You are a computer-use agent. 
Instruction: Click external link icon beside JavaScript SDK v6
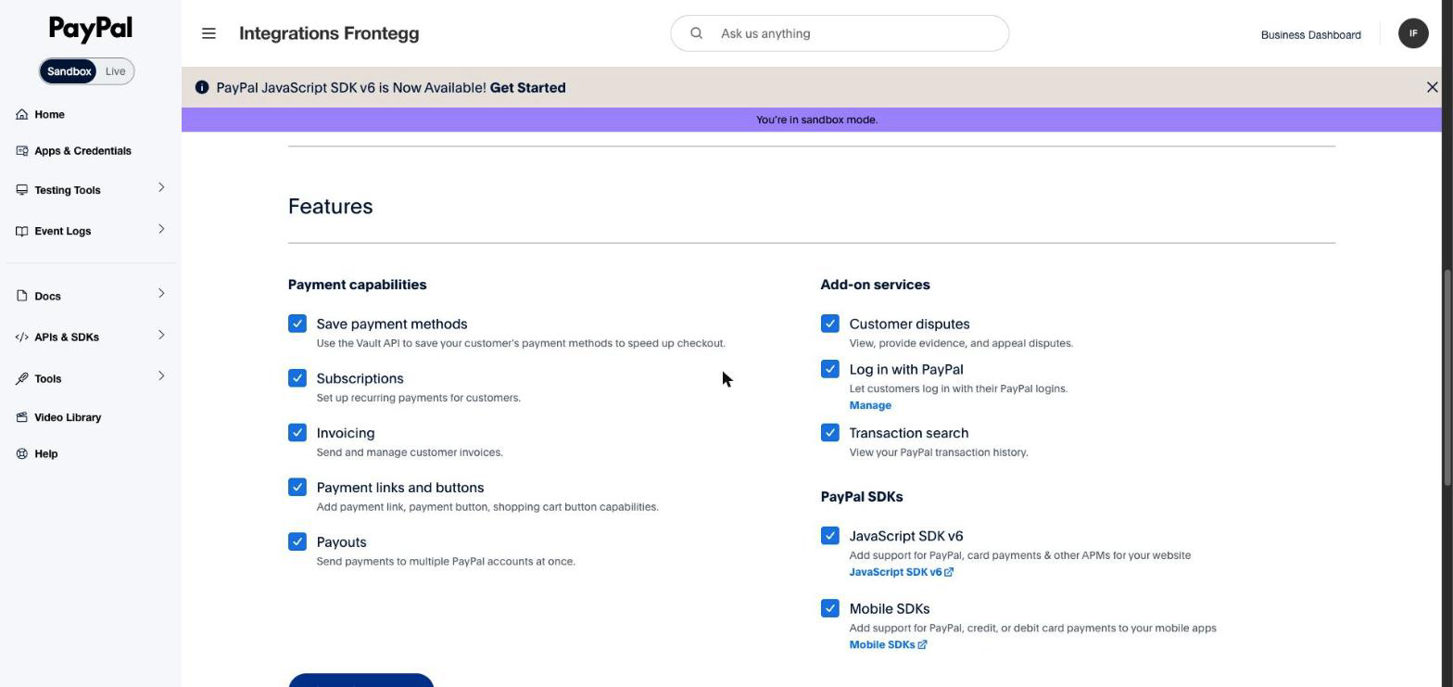949,572
